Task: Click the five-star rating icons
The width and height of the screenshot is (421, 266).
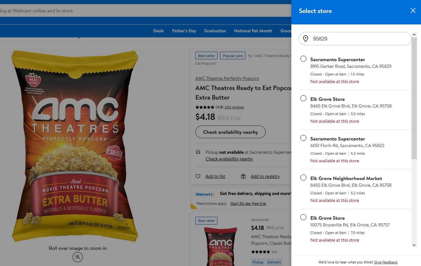Action: click(205, 107)
